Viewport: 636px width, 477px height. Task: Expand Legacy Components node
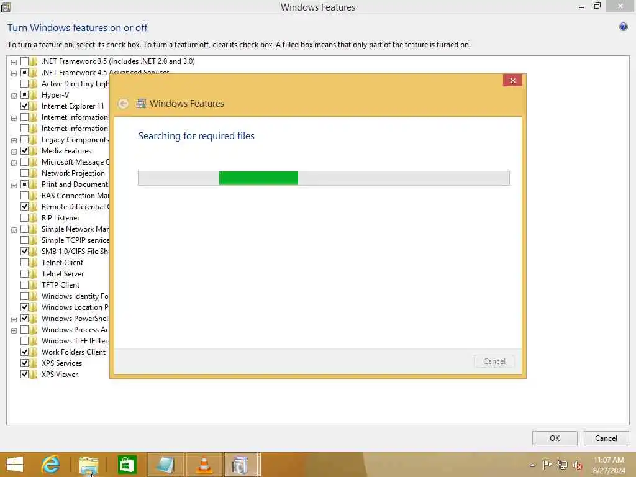click(x=14, y=140)
